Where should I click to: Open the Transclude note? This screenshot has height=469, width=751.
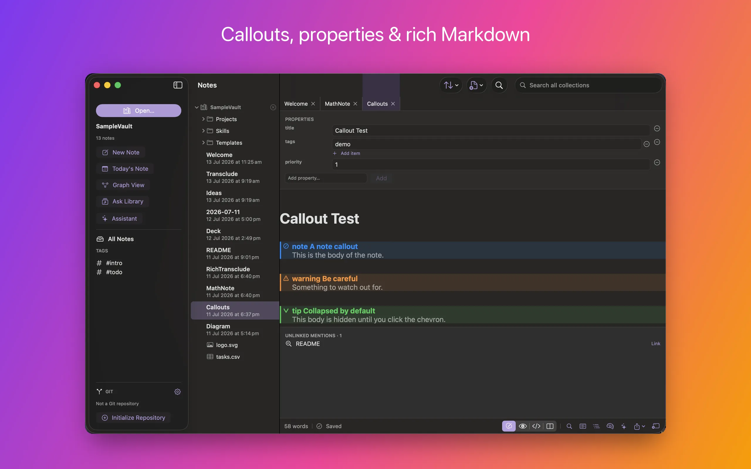[235, 177]
